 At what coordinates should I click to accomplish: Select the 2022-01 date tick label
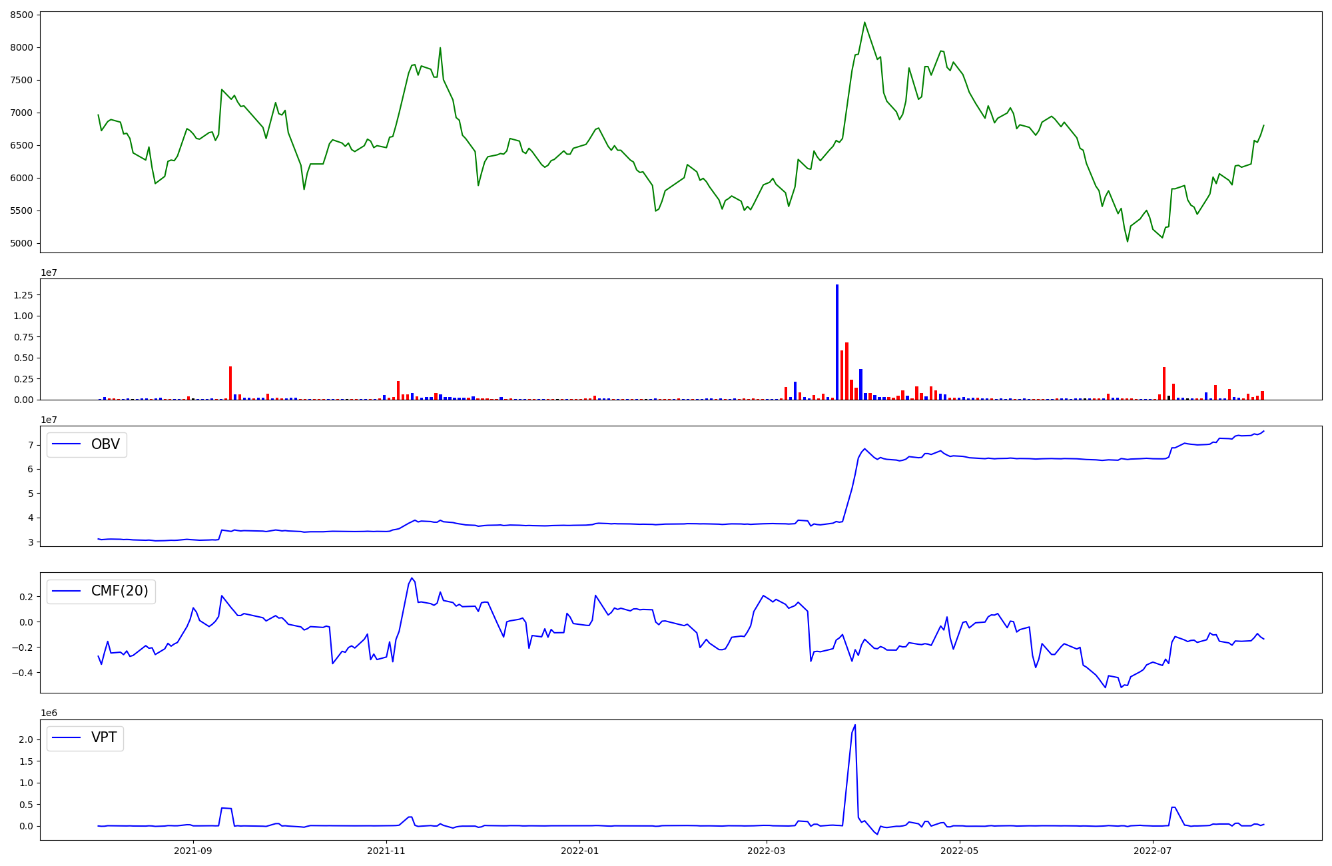click(579, 851)
